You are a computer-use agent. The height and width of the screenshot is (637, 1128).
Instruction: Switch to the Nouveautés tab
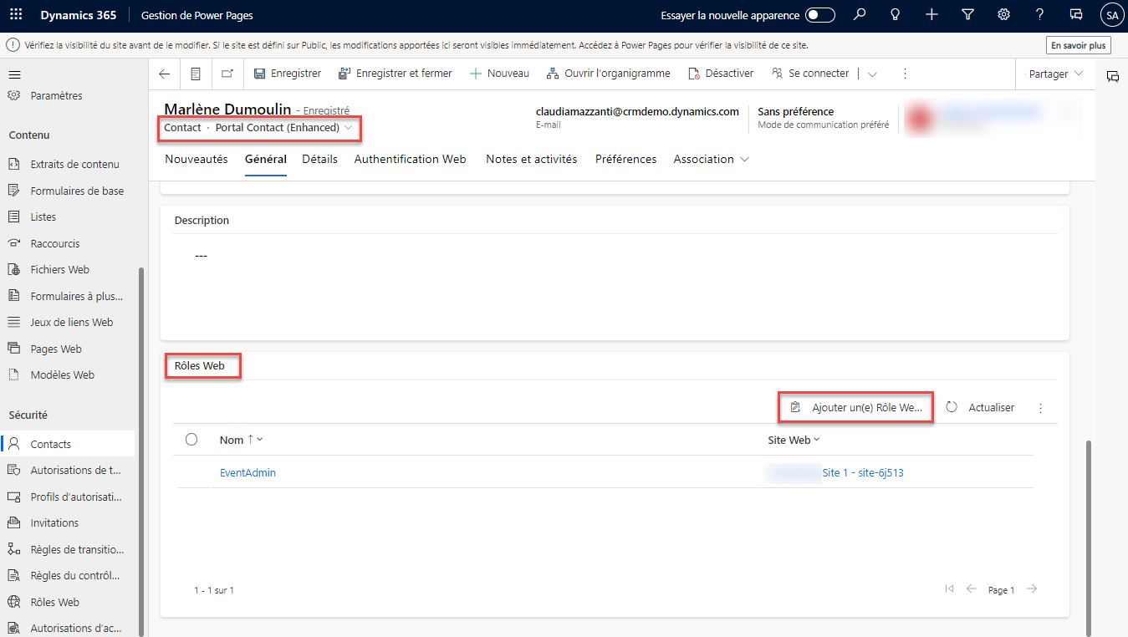click(197, 159)
